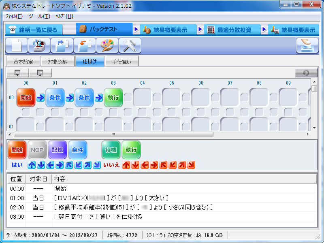Choose the red いいえ down-right diagonal arrow

[x=191, y=165]
